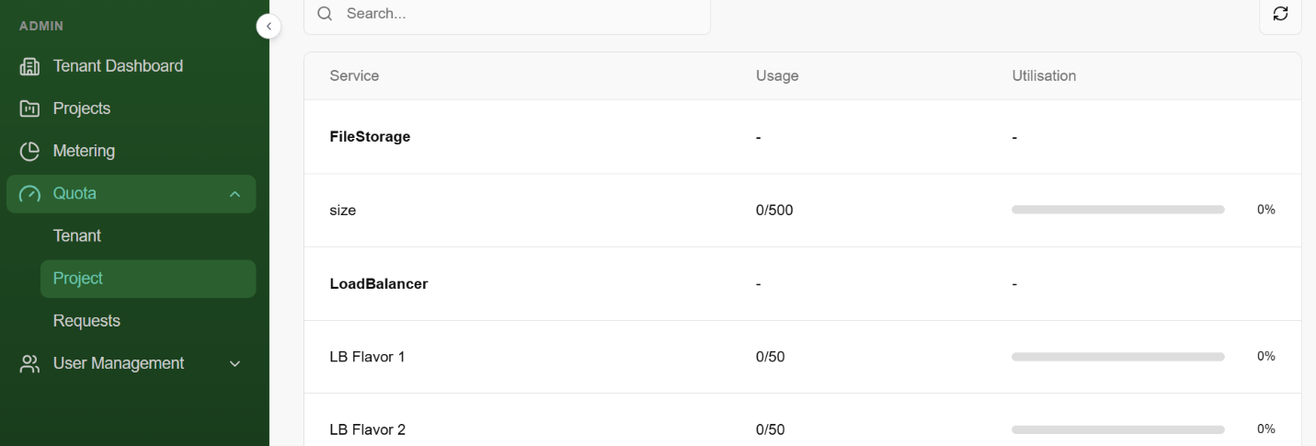Viewport: 1316px width, 446px height.
Task: Collapse the sidebar with arrow button
Action: [x=268, y=27]
